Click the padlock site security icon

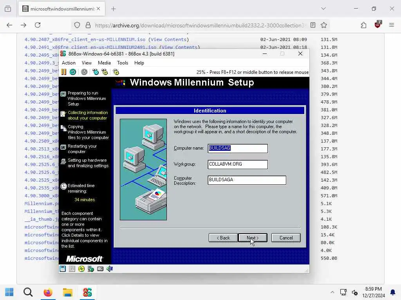88,25
